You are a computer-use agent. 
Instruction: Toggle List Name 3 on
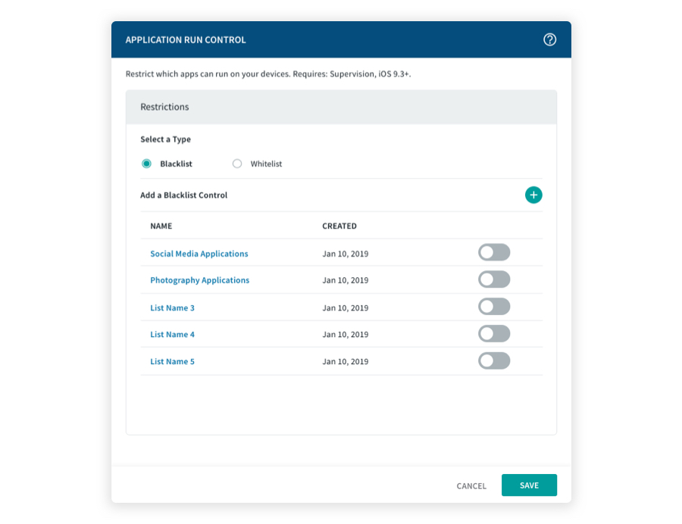pos(494,307)
